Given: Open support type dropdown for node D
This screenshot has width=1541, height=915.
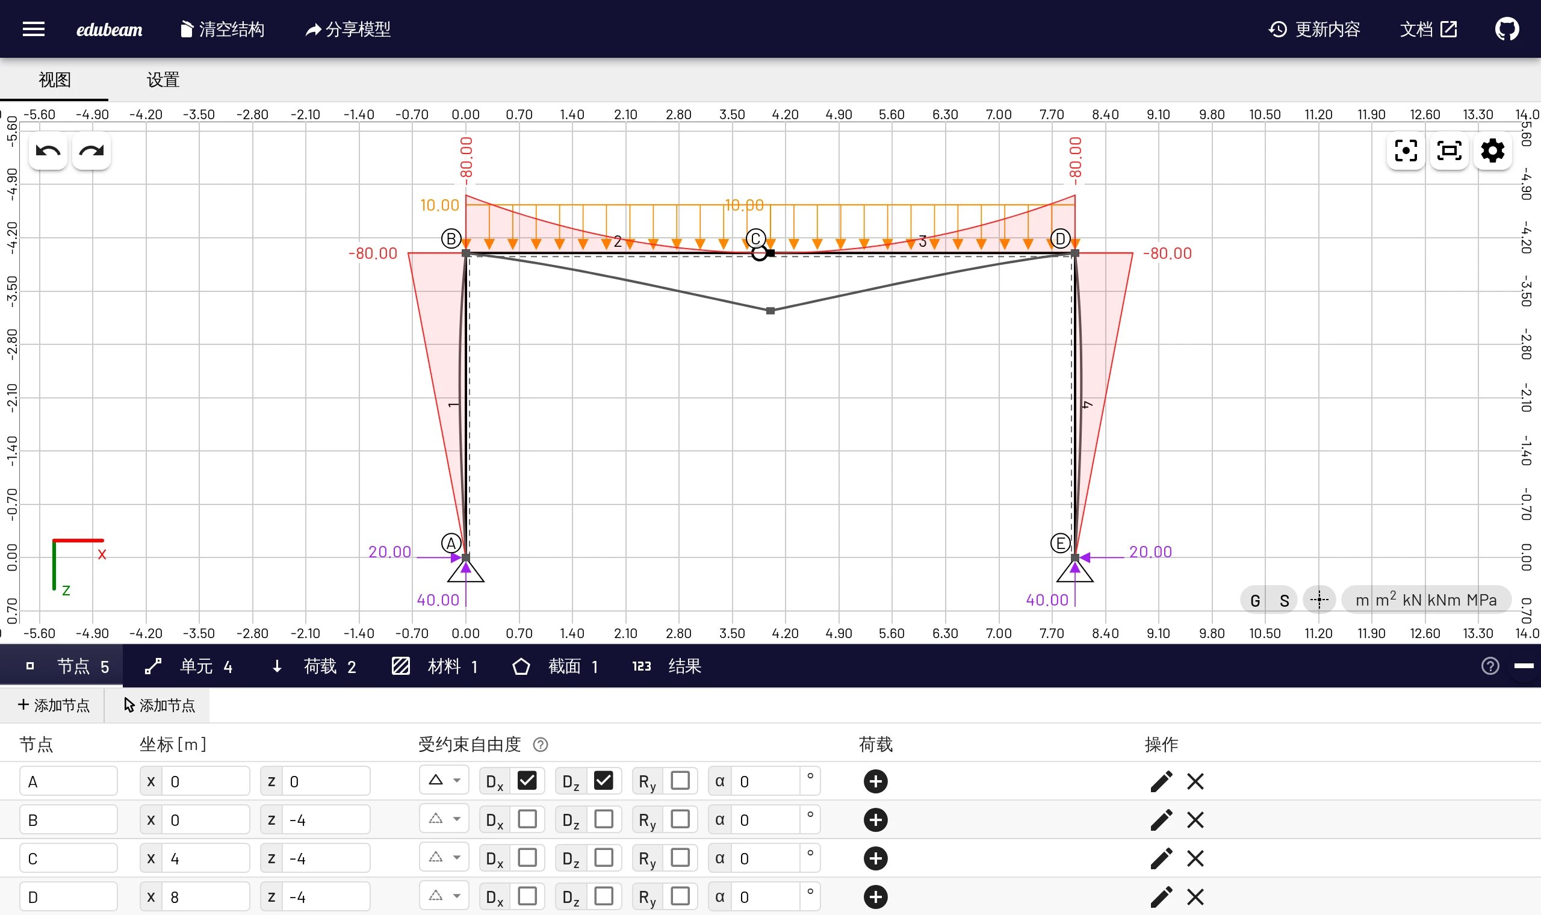Looking at the screenshot, I should point(444,896).
